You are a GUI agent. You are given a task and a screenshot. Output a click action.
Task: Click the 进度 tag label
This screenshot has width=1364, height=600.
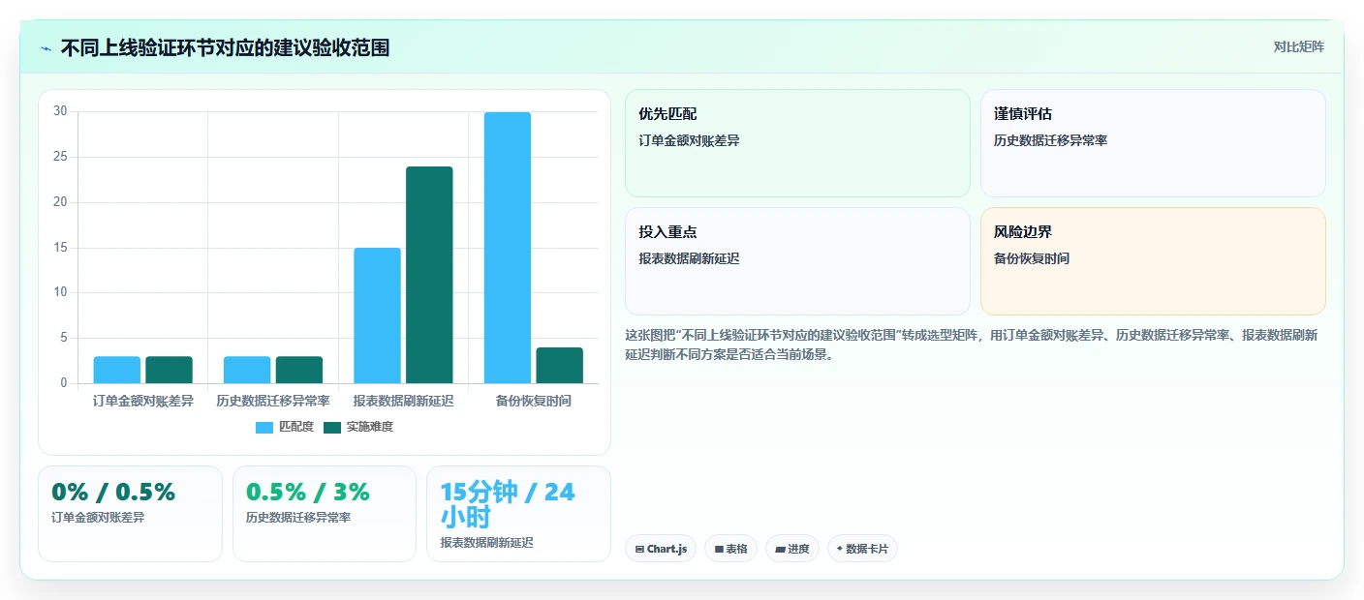[798, 549]
